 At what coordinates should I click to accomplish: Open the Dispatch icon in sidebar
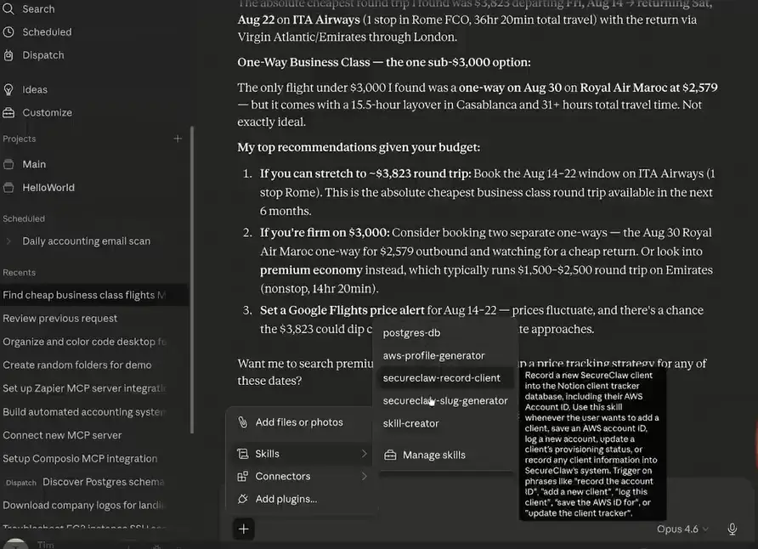[8, 55]
